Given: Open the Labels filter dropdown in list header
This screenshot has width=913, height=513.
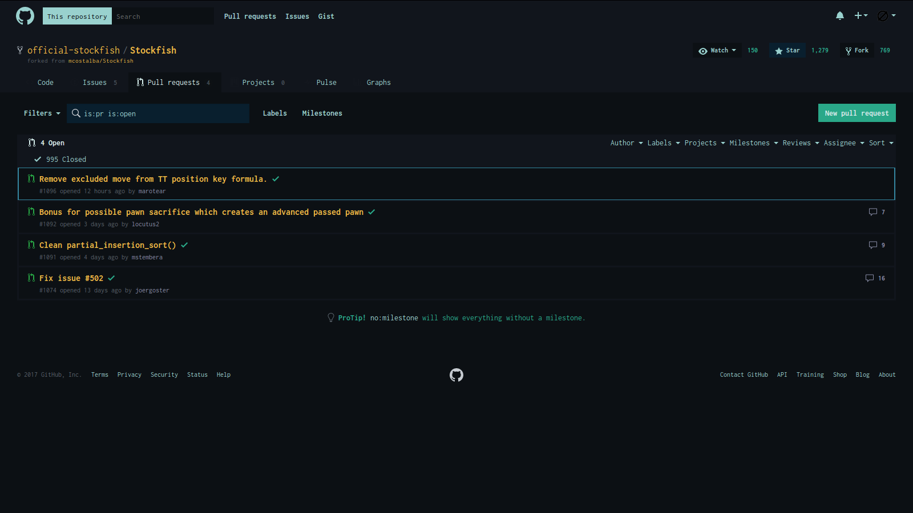Looking at the screenshot, I should tap(664, 143).
